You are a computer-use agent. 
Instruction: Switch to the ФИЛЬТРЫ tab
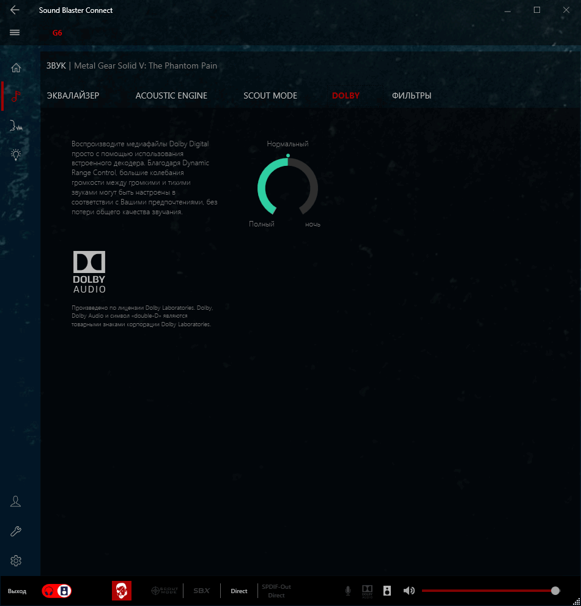tap(412, 95)
